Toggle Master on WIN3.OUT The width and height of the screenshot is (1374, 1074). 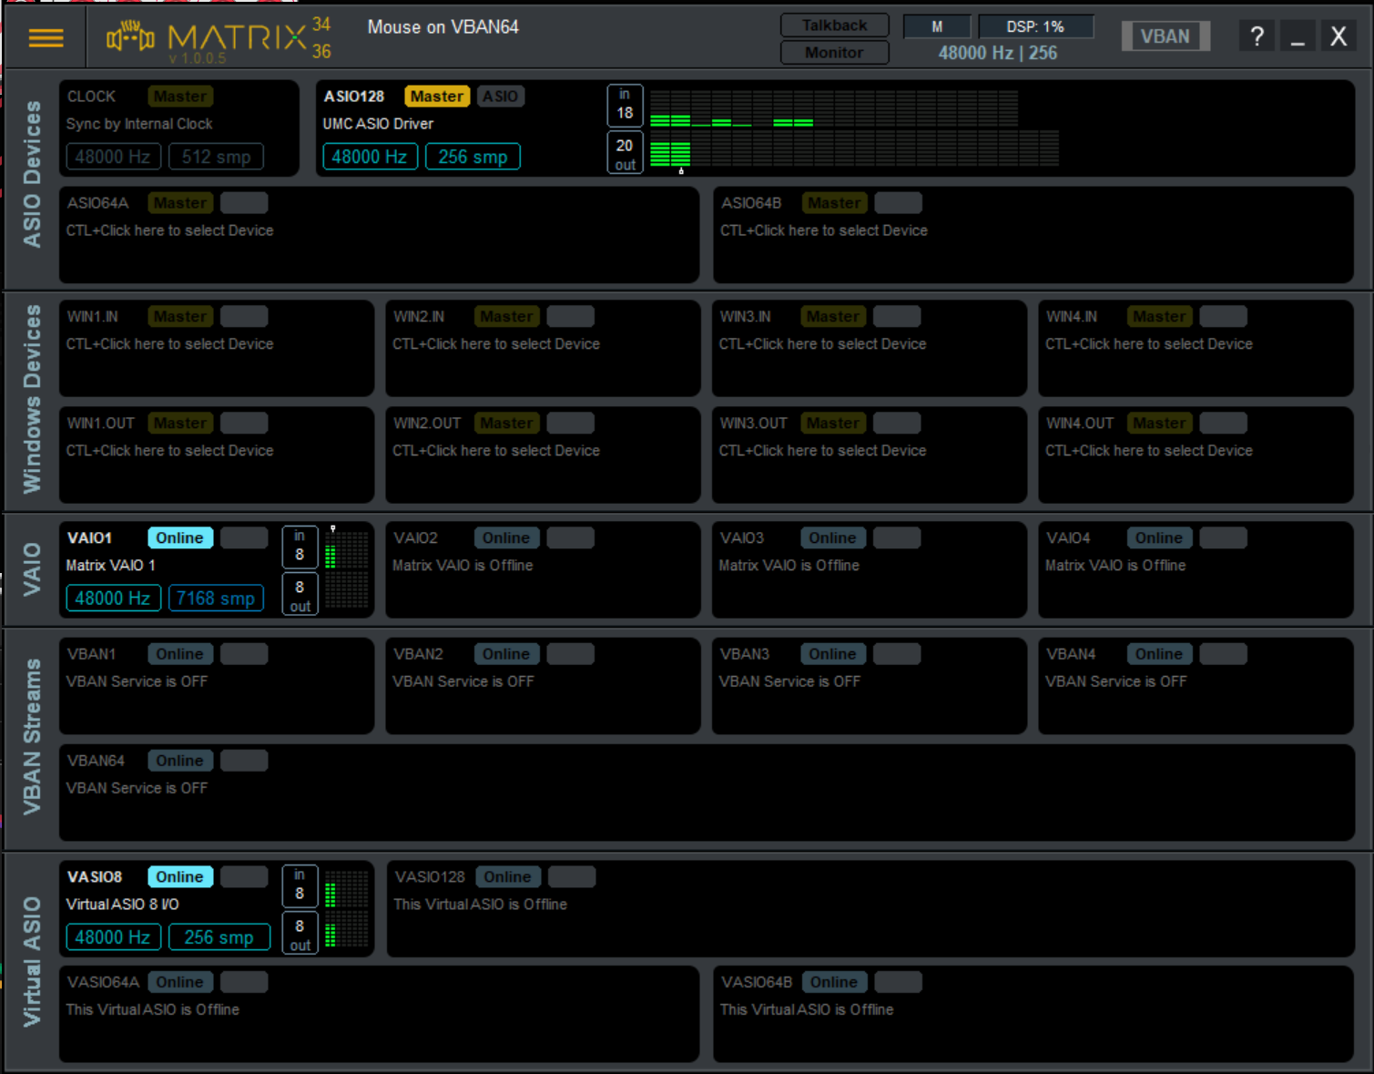pos(833,424)
